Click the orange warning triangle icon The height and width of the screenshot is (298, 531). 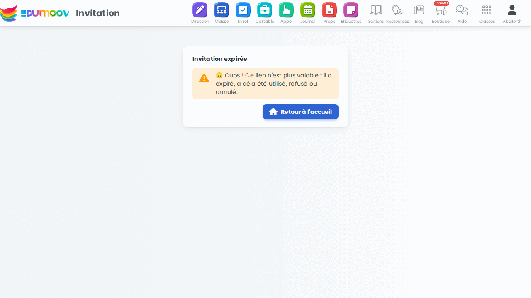pyautogui.click(x=204, y=78)
